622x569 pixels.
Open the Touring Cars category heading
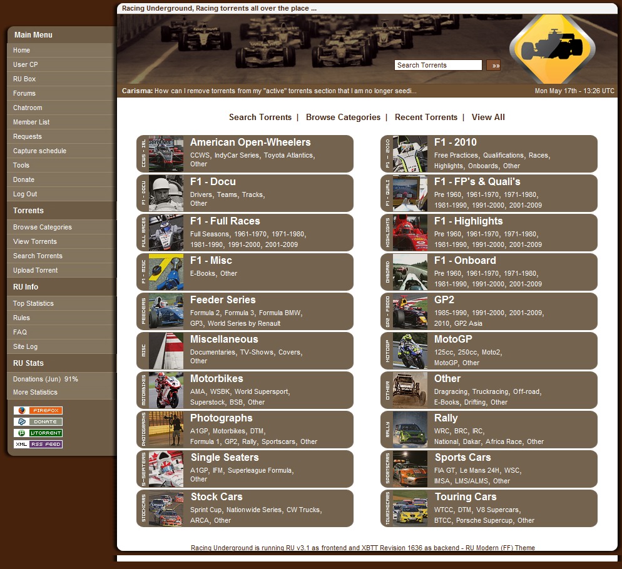[x=465, y=497]
